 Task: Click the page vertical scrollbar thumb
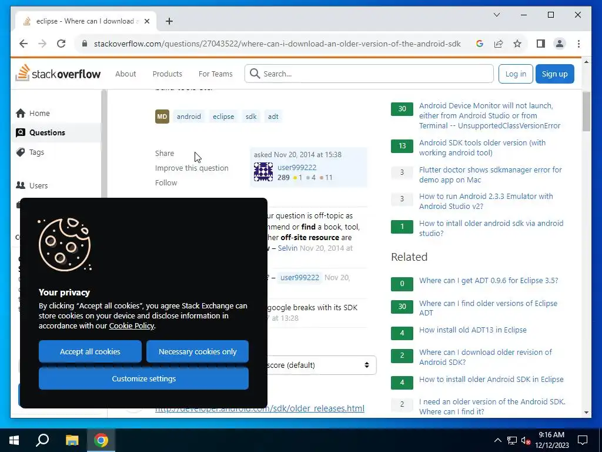586,111
